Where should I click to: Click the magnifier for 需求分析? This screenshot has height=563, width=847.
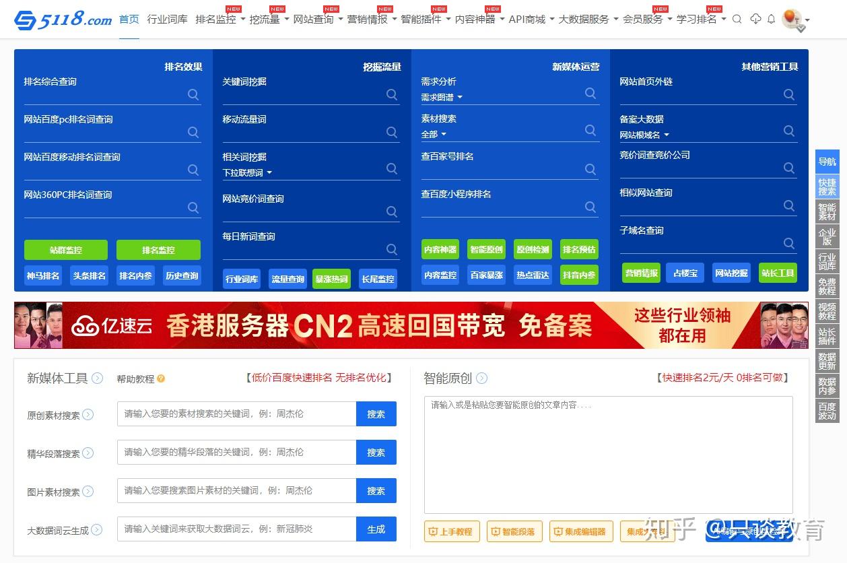pyautogui.click(x=590, y=94)
